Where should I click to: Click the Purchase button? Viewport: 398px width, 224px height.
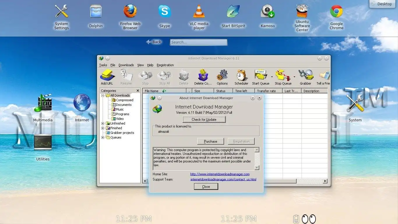coord(210,141)
